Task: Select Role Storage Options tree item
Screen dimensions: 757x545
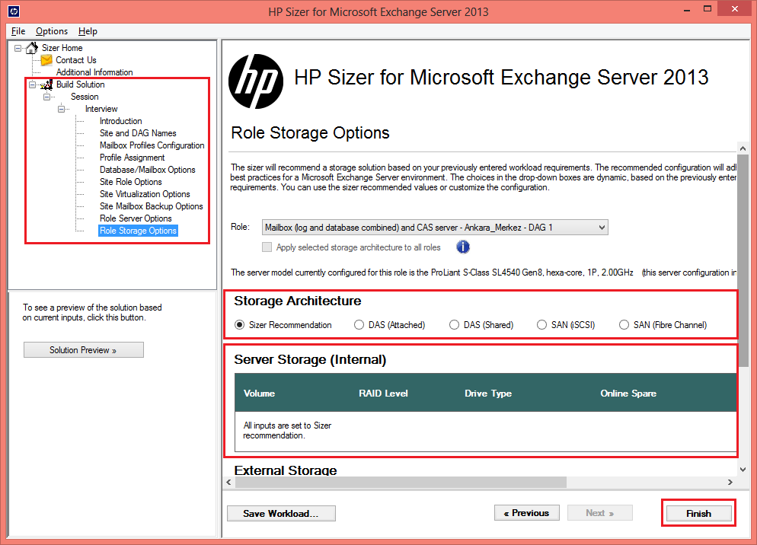Action: coord(138,231)
